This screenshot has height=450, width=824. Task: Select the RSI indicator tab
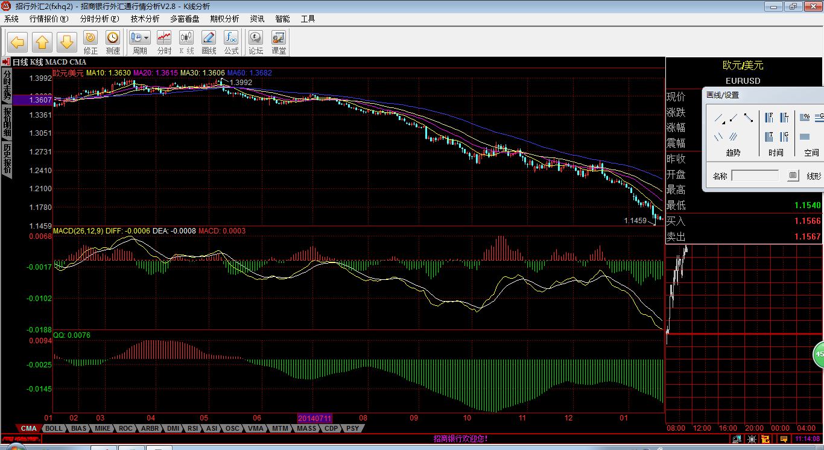192,428
